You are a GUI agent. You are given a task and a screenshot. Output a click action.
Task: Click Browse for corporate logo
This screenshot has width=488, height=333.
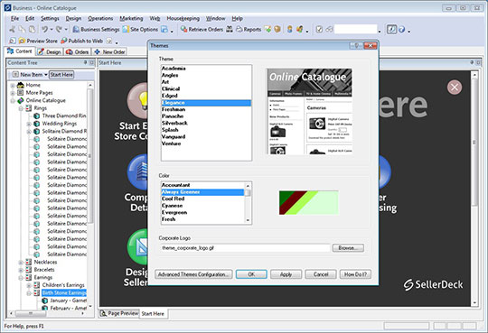coord(348,248)
